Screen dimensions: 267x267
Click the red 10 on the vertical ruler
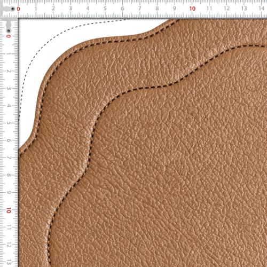coord(9,210)
